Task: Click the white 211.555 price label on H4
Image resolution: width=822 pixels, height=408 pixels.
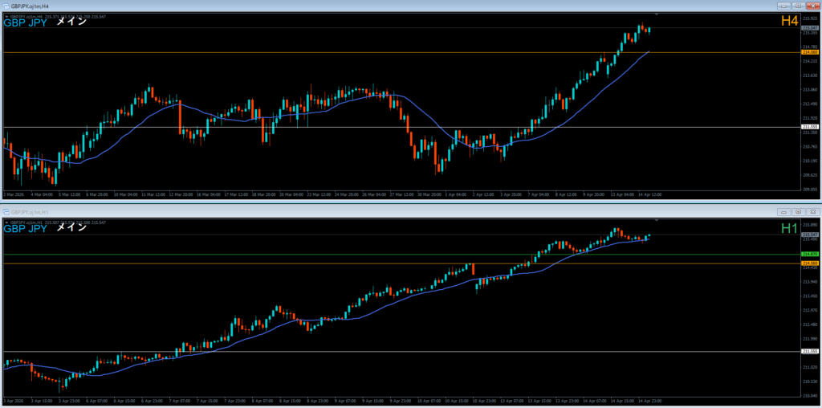Action: point(810,127)
